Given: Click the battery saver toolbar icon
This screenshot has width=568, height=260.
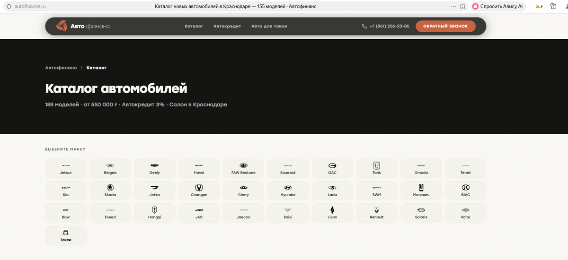Looking at the screenshot, I should 539,7.
